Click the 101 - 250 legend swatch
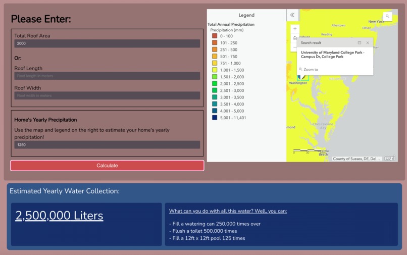 (215, 42)
